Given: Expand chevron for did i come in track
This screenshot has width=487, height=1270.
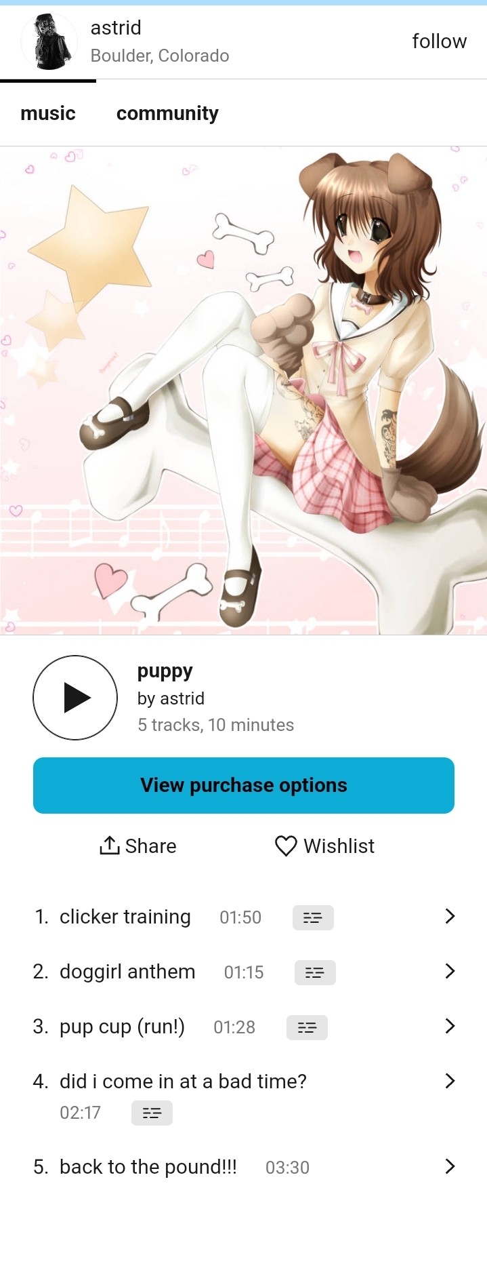Looking at the screenshot, I should [x=450, y=1081].
